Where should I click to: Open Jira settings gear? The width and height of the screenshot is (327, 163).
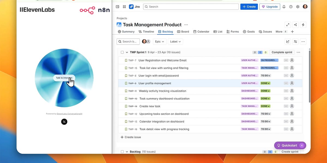pos(298,7)
